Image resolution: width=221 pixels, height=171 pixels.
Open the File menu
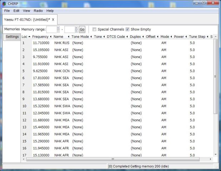click(x=7, y=11)
